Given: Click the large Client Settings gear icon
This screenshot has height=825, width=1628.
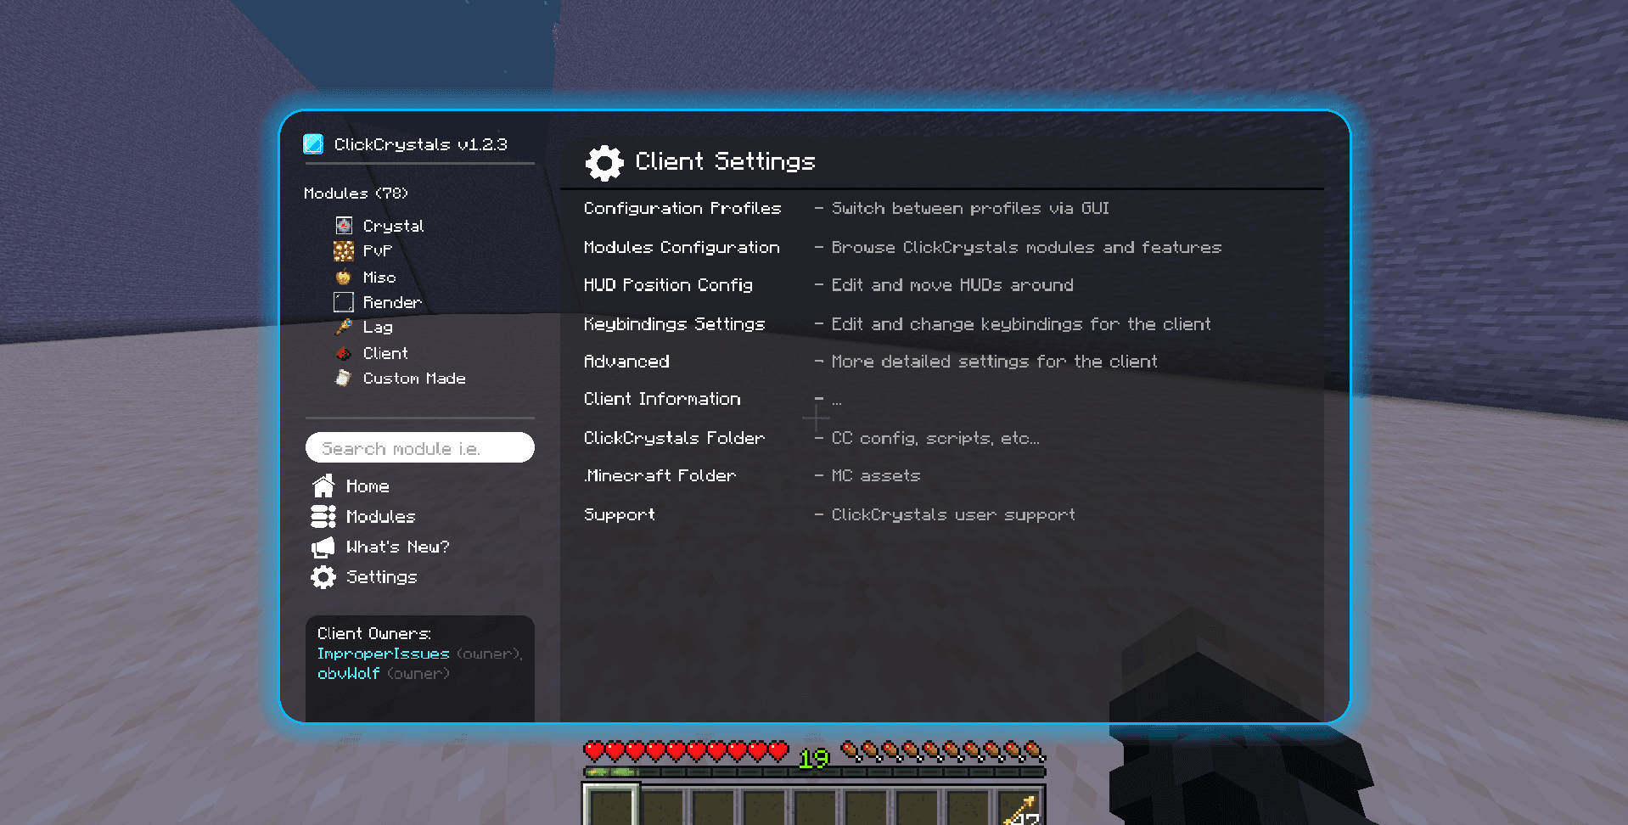Looking at the screenshot, I should [x=604, y=163].
